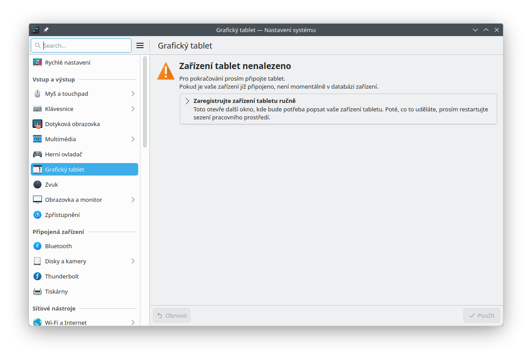This screenshot has height=360, width=532.
Task: Click the pin window icon in titlebar
Action: (46, 30)
